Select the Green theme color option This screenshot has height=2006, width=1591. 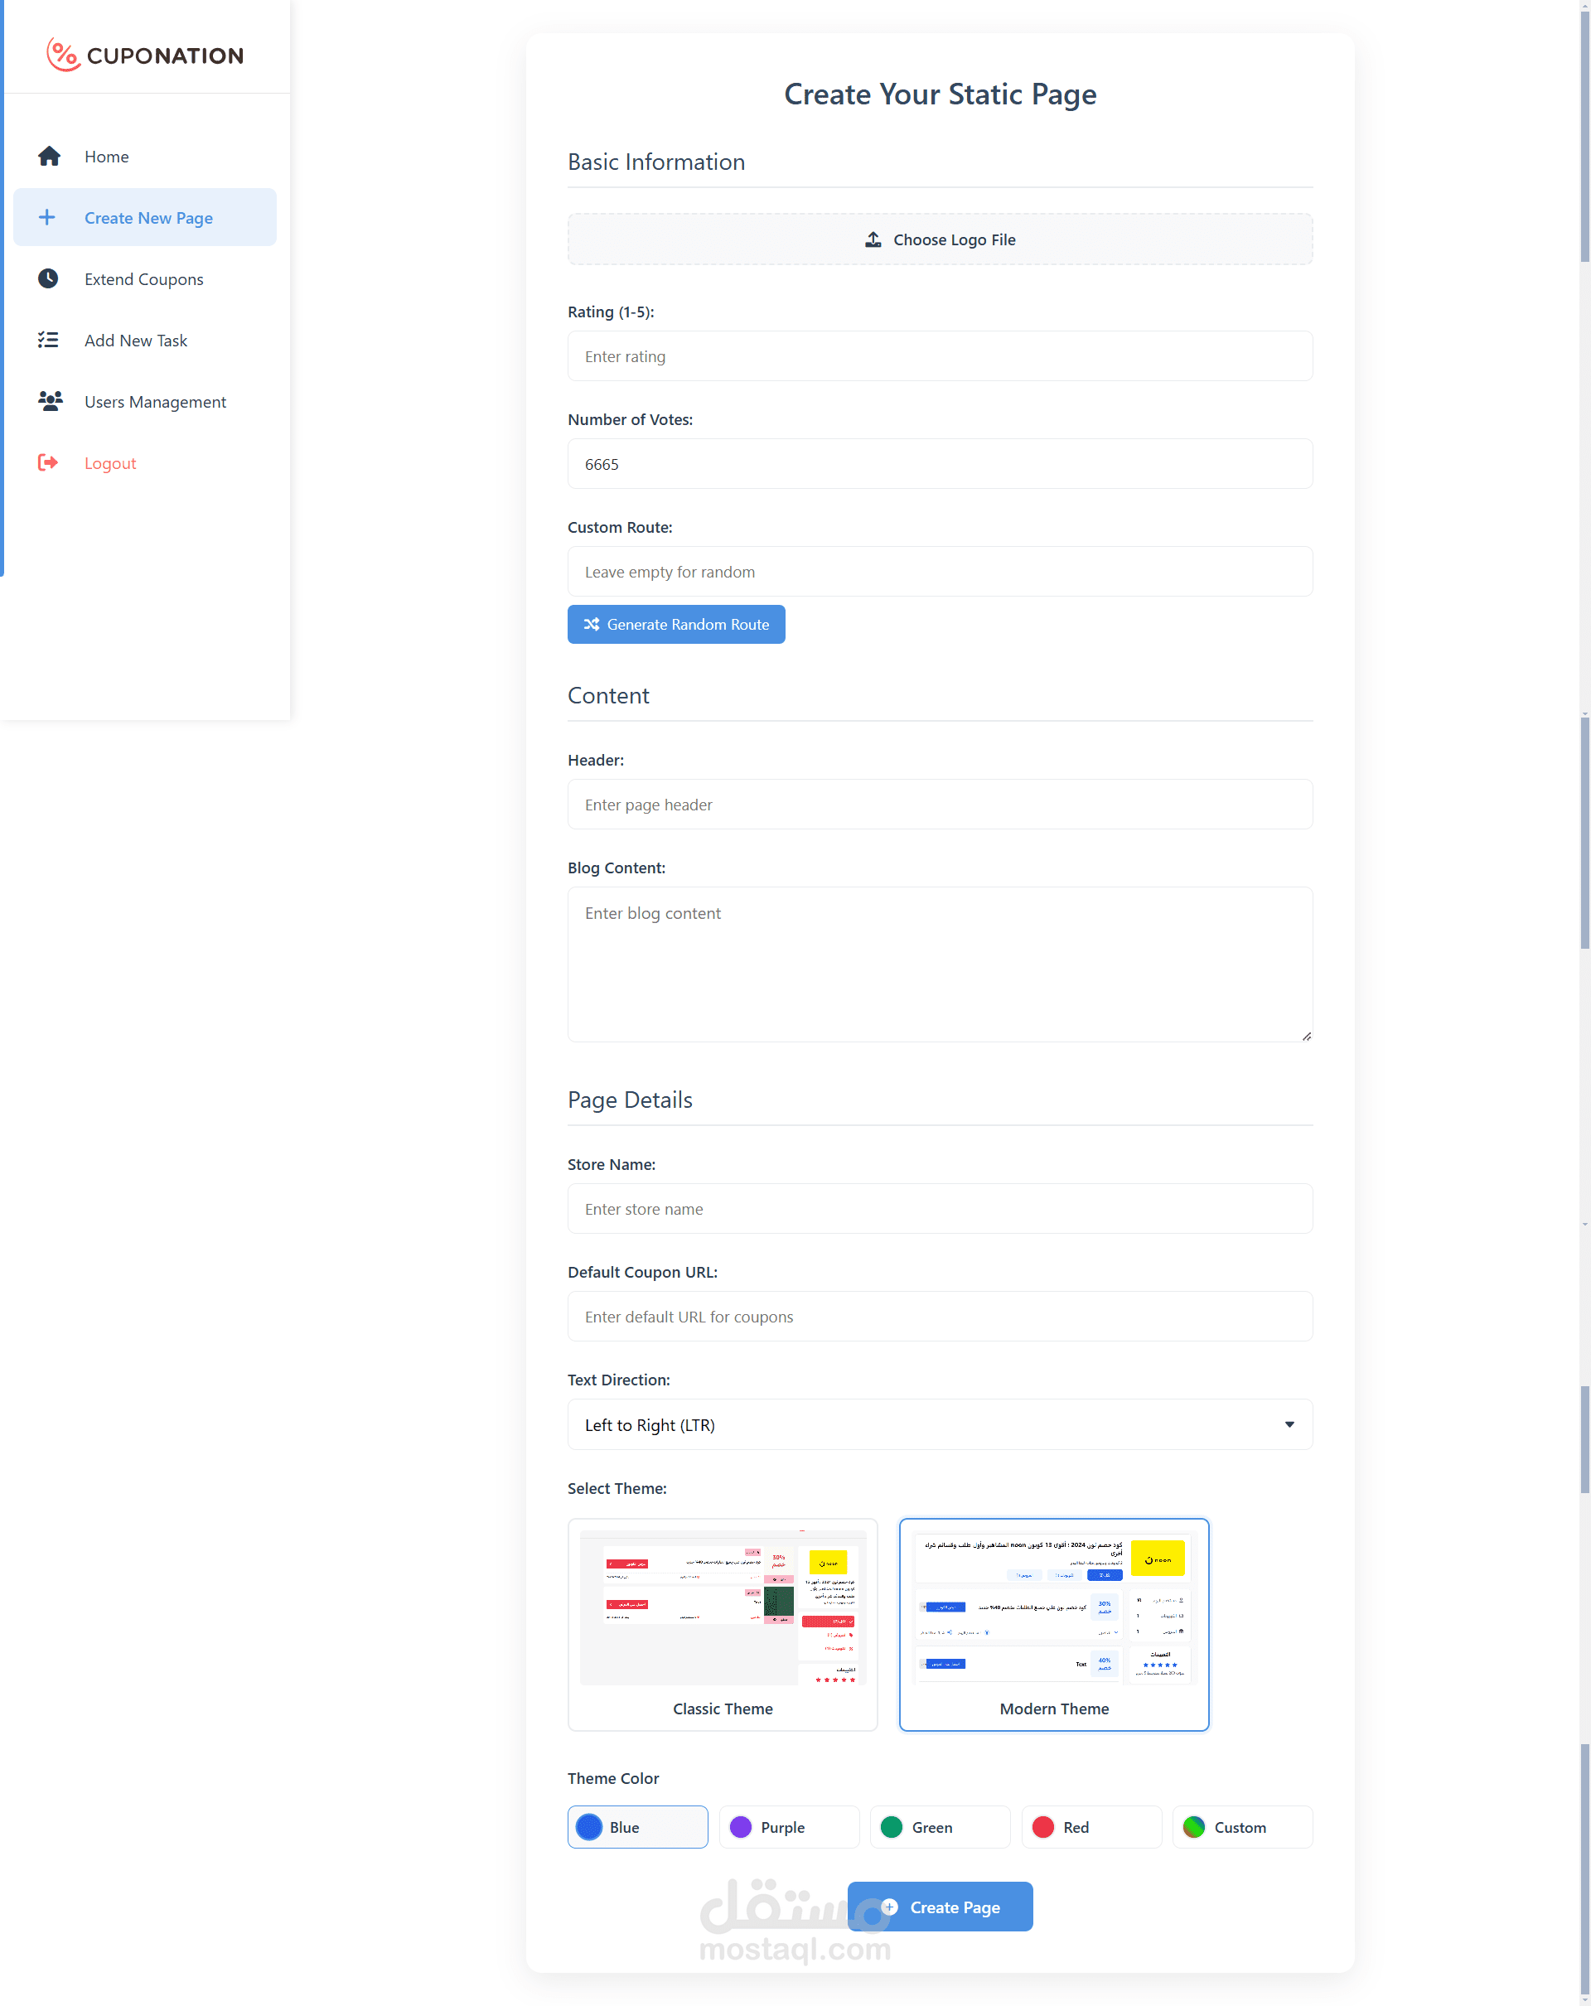tap(939, 1827)
